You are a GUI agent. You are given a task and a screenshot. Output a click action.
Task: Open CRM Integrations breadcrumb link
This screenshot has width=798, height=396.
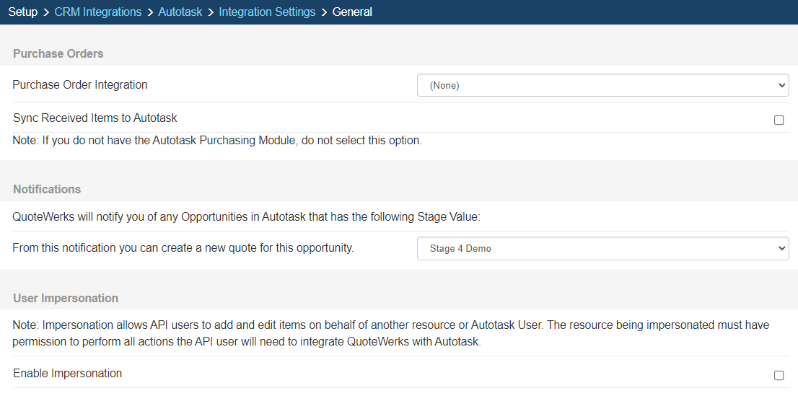click(x=97, y=12)
